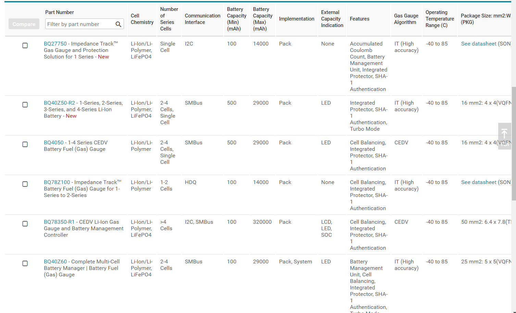Sort by External Capacity Indication header
Viewport: 516px width, 313px height.
(x=332, y=19)
